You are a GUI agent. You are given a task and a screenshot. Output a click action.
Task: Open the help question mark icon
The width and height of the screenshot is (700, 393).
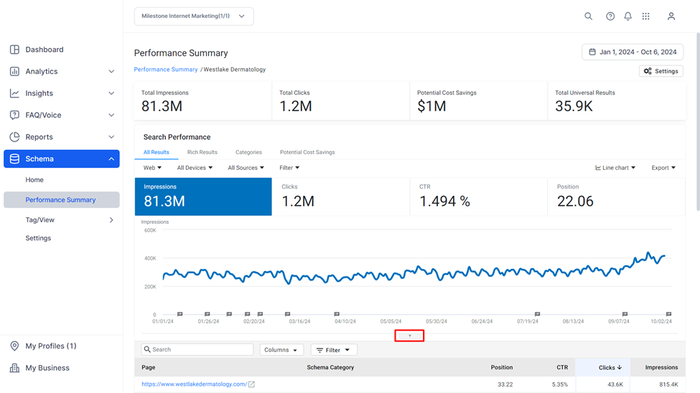point(610,16)
